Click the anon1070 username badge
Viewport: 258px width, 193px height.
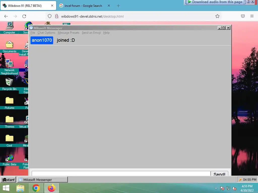[42, 40]
